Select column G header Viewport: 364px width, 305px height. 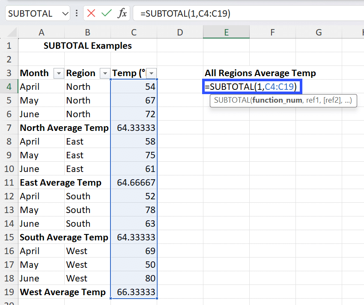pyautogui.click(x=319, y=32)
